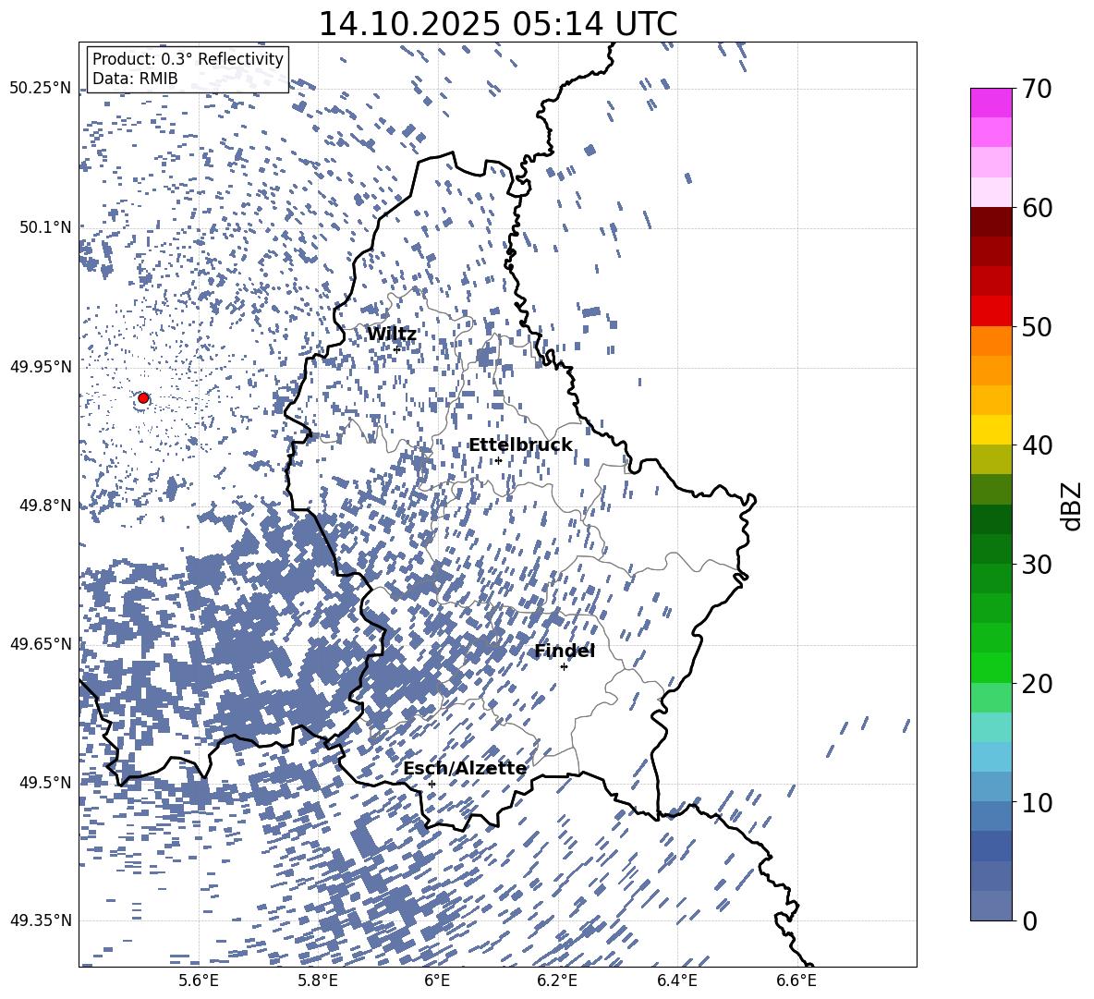Click the latitude label 49.95°N
This screenshot has height=999, width=1094.
41,366
